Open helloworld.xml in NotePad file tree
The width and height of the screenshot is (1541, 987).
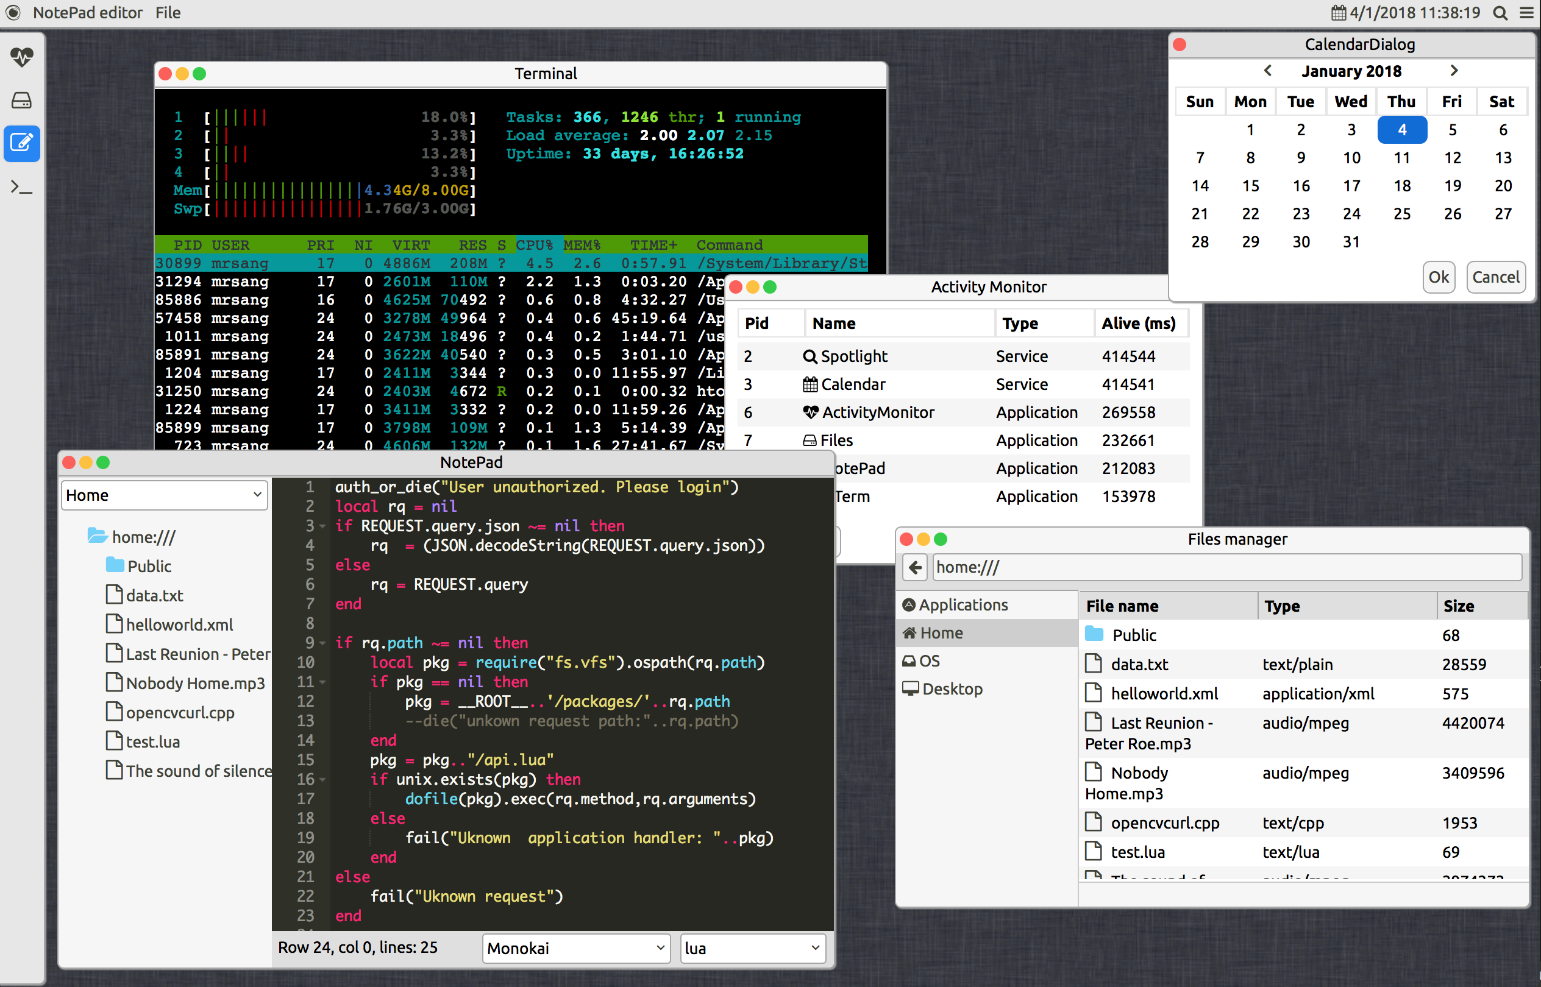pos(169,624)
